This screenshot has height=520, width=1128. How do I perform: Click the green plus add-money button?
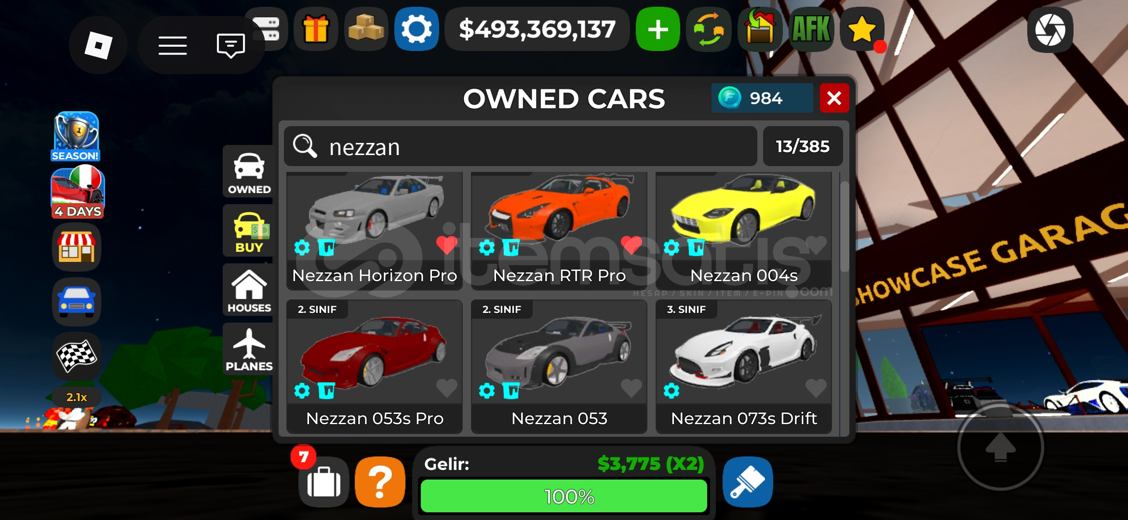(x=658, y=29)
